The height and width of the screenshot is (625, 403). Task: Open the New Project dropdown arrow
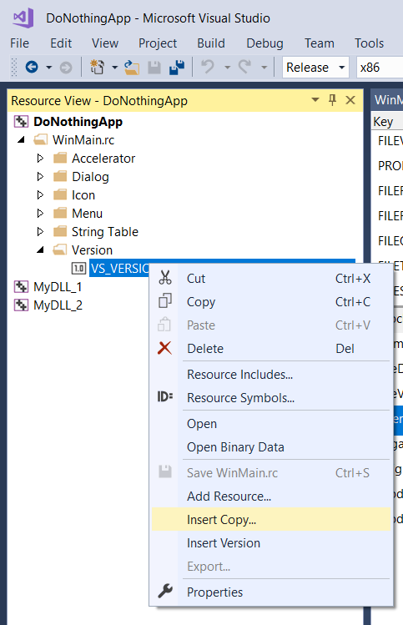114,68
